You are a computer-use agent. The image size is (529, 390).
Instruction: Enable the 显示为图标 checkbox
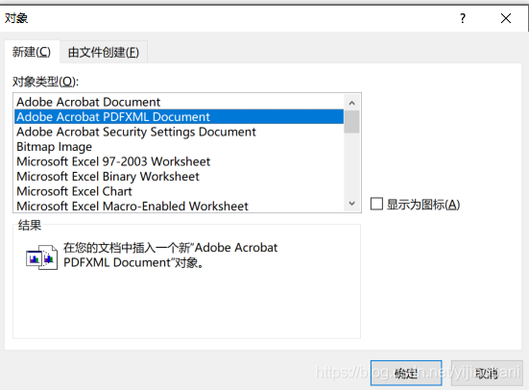376,204
